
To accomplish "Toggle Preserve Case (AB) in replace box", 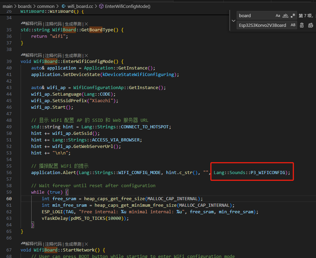I will [293, 25].
